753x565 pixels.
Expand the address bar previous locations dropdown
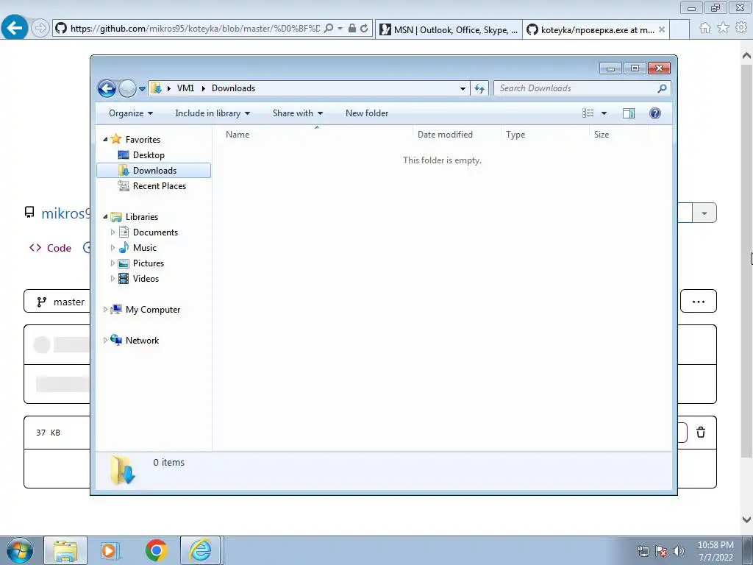point(463,88)
